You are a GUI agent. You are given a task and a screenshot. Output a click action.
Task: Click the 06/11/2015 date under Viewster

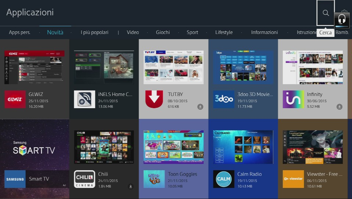[x=317, y=181]
